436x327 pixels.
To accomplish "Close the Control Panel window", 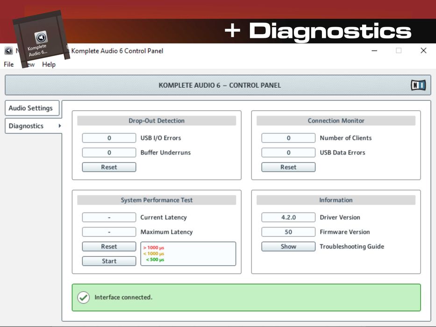I will pyautogui.click(x=423, y=50).
